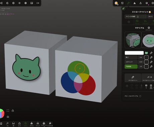154x127 pixels.
Task: Open the post-process aperture icon
Action: tap(25, 3)
